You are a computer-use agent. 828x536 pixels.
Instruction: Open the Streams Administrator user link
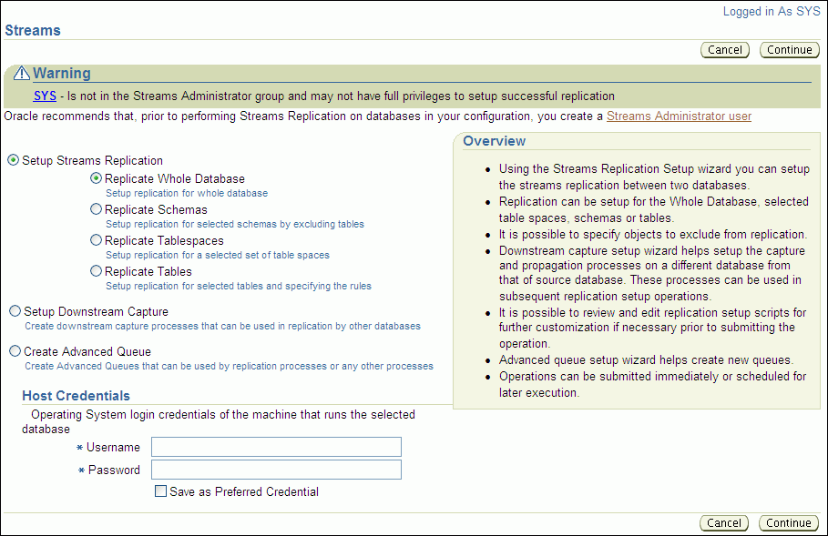click(x=679, y=116)
